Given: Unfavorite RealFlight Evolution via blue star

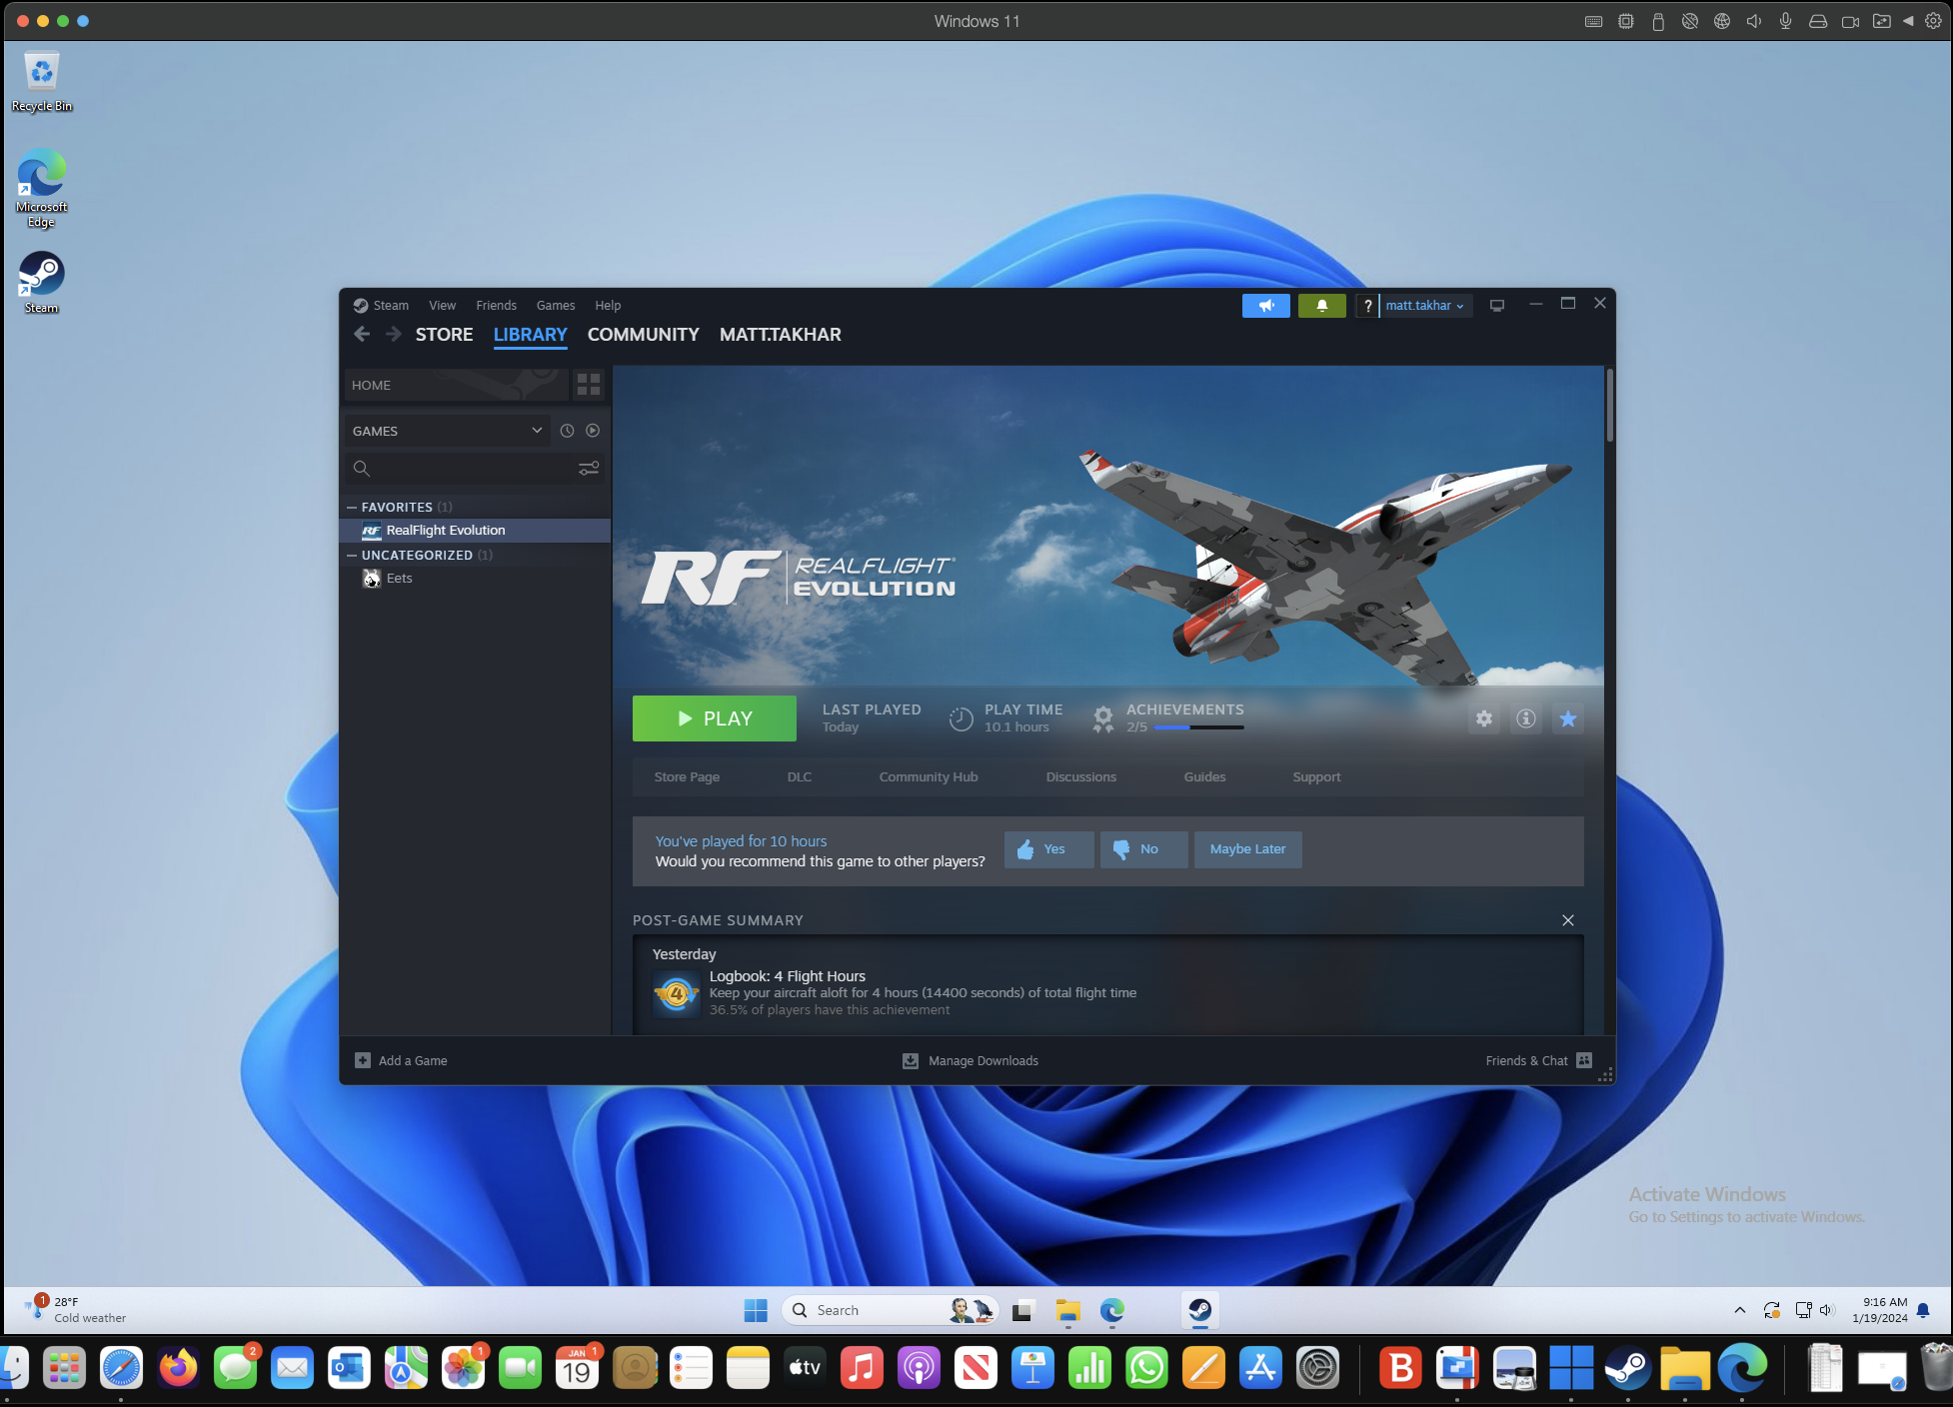Looking at the screenshot, I should pos(1568,718).
